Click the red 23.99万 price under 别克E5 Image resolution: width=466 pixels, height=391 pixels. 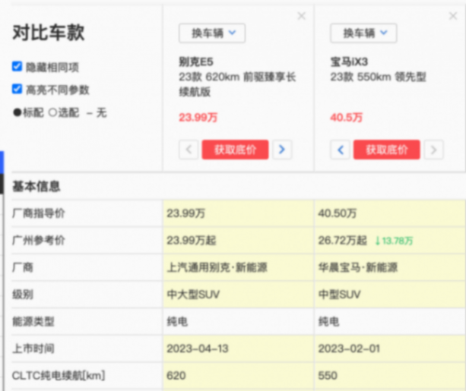197,118
